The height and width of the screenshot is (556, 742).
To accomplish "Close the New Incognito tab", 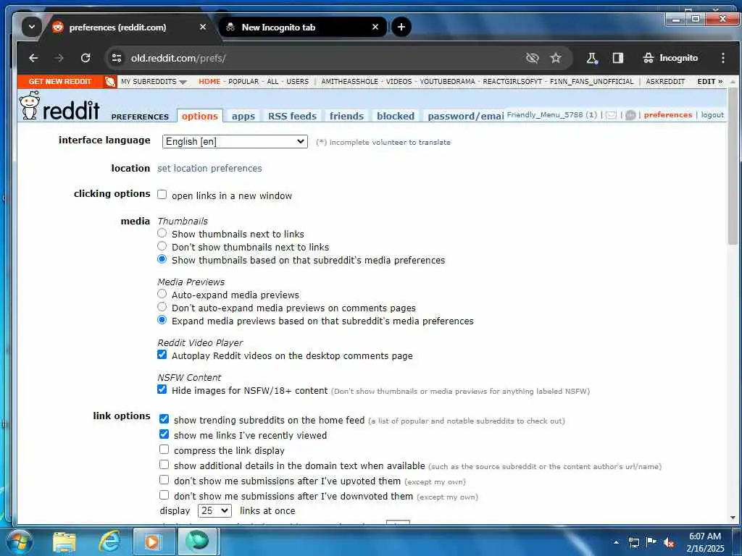I will pos(375,27).
